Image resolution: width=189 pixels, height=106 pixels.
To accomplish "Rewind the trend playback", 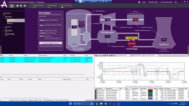I will (103, 55).
